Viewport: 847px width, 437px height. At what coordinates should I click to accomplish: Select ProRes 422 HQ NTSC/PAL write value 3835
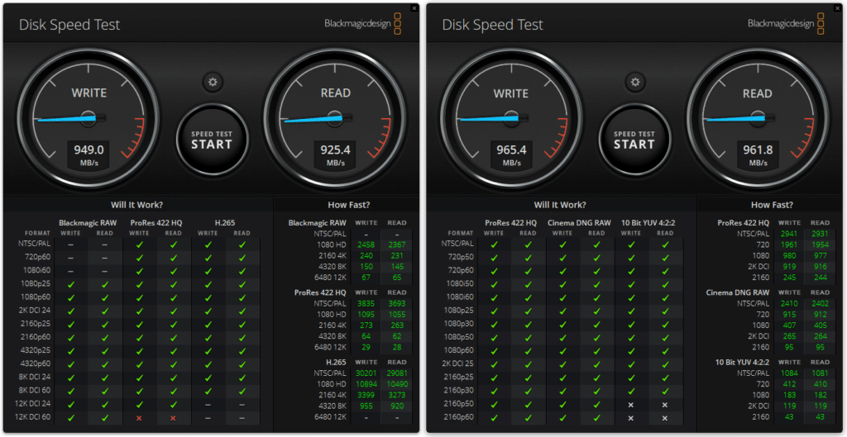[x=366, y=303]
